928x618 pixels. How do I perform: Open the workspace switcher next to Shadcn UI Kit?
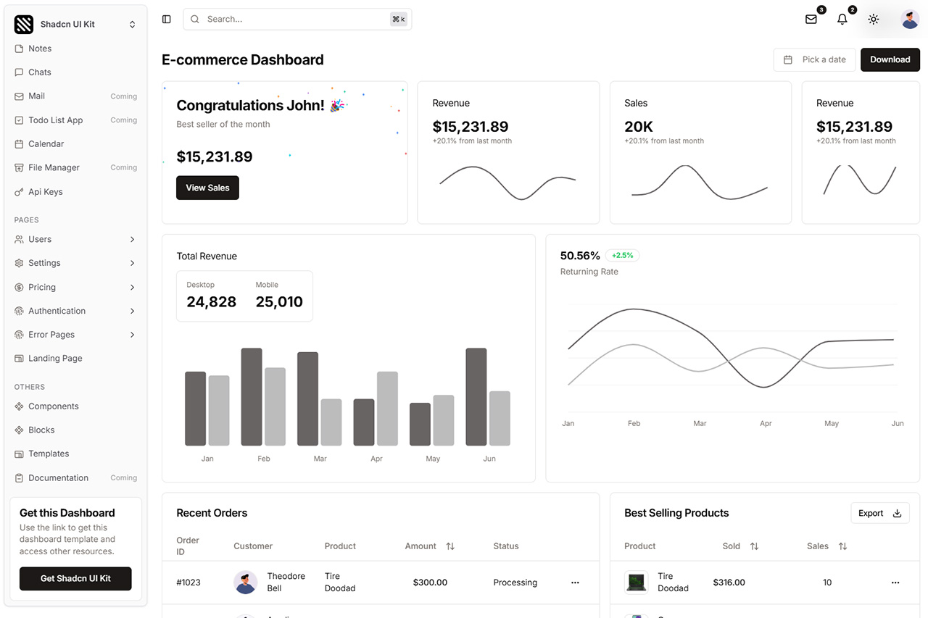132,24
